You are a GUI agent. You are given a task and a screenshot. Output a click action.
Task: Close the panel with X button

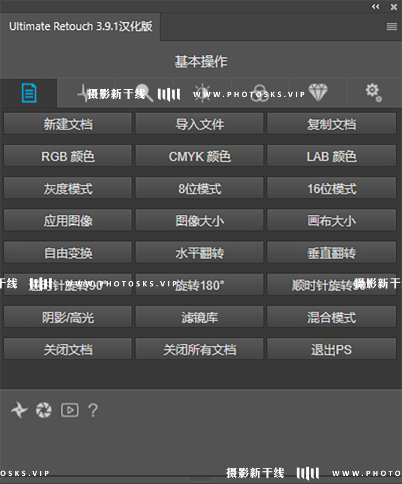tap(394, 7)
